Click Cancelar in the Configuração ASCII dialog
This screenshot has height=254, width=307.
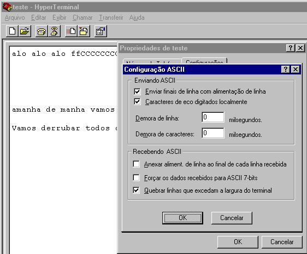232,218
